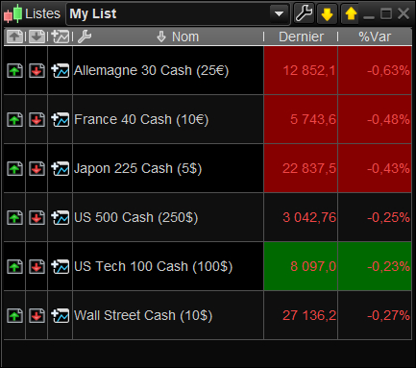Image resolution: width=416 pixels, height=368 pixels.
Task: Open new chart for Allemagne 30 Cash
Action: [61, 71]
